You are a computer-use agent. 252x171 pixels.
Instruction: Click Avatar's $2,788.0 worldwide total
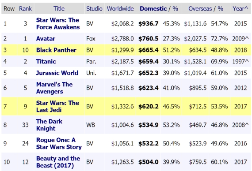coord(122,39)
